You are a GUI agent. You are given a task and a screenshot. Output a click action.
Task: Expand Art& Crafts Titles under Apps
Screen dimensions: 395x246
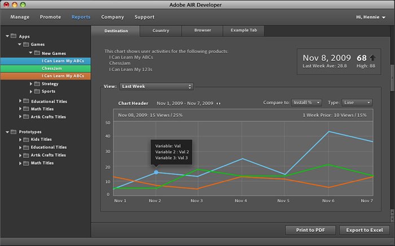point(20,117)
